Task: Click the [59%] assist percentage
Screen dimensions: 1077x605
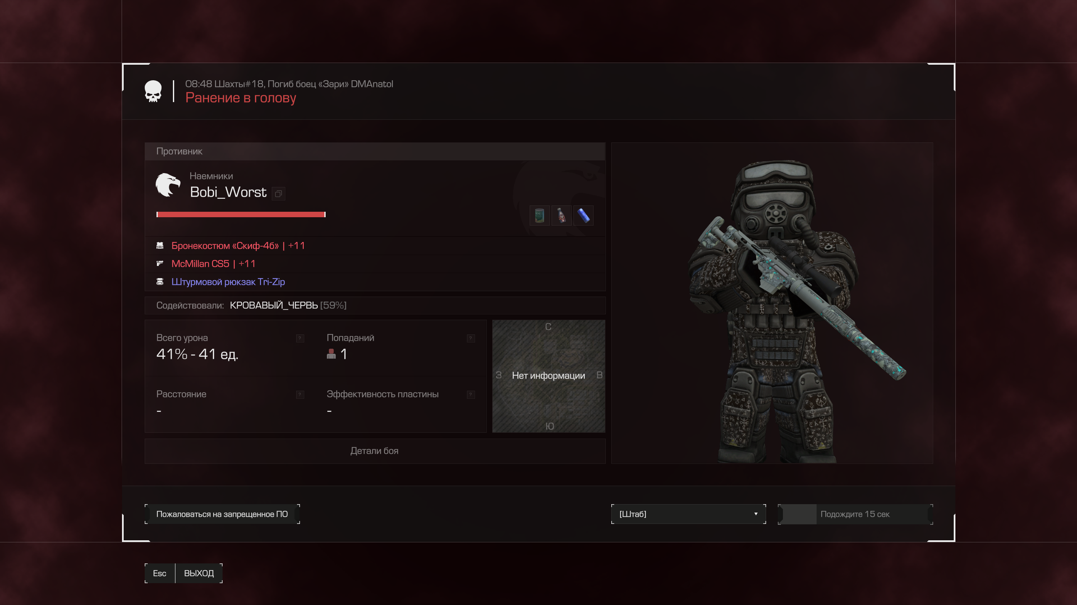Action: pos(333,305)
